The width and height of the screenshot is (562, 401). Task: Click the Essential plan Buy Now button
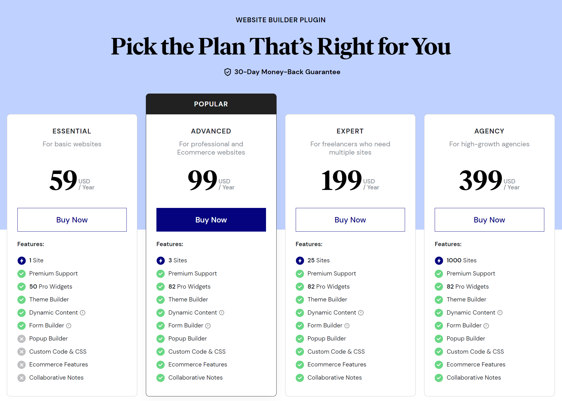click(72, 220)
